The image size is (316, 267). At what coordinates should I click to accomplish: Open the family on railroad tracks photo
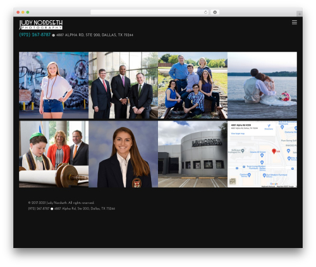point(193,85)
